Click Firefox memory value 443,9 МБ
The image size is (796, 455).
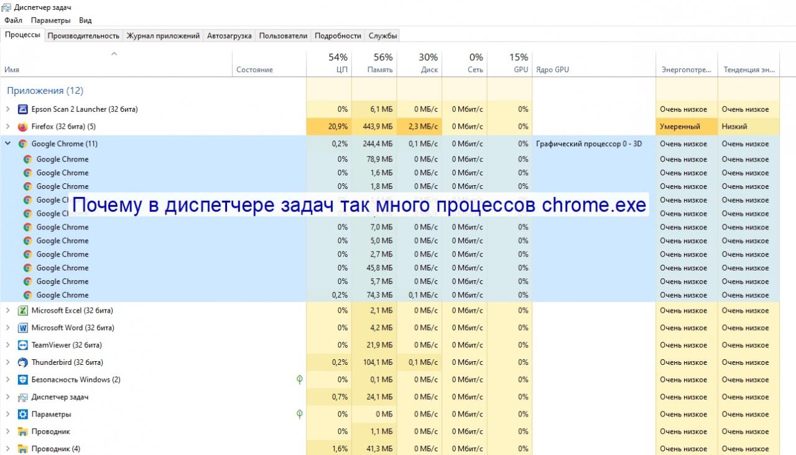click(x=374, y=127)
